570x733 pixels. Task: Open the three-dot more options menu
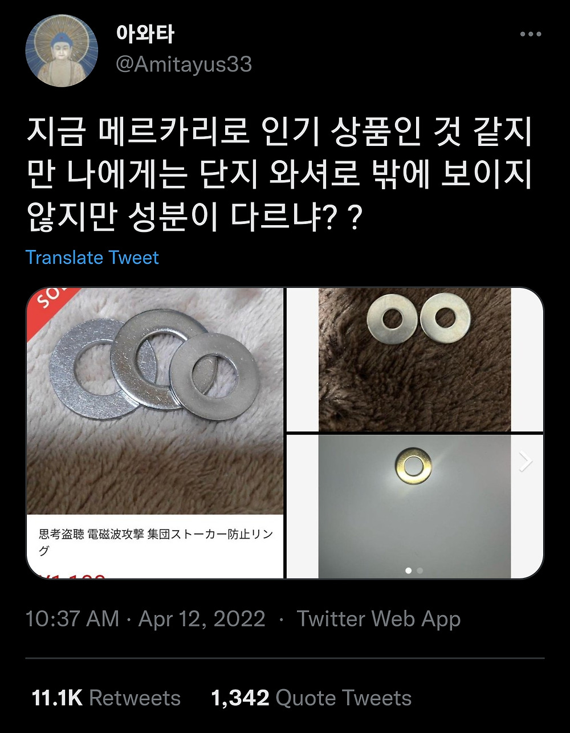[531, 34]
